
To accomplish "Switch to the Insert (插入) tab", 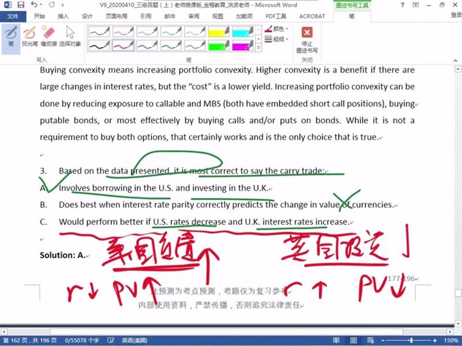I will click(63, 16).
